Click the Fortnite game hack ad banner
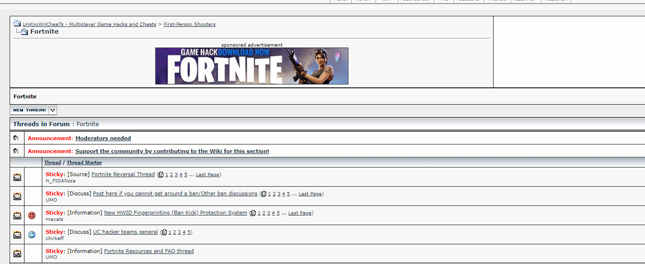The image size is (645, 264). click(252, 66)
